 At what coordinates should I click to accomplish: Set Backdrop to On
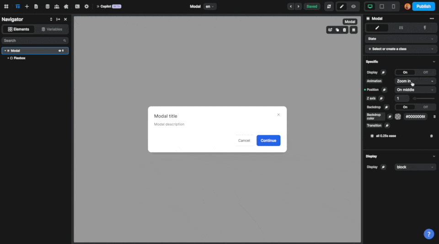point(405,107)
